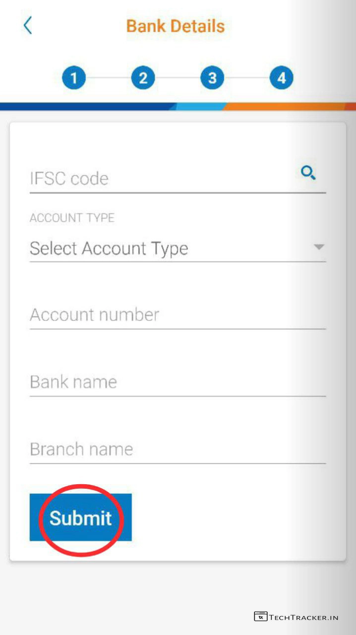The image size is (356, 635).
Task: Click the ACCOUNT TYPE label
Action: [x=72, y=218]
